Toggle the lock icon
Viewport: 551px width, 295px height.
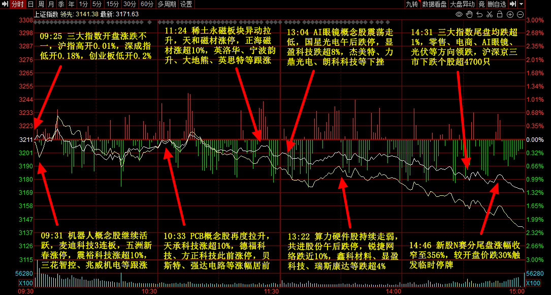pyautogui.click(x=500, y=14)
